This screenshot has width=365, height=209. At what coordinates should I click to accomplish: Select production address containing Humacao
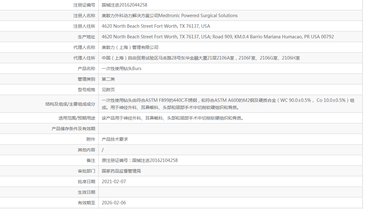[x=218, y=37]
